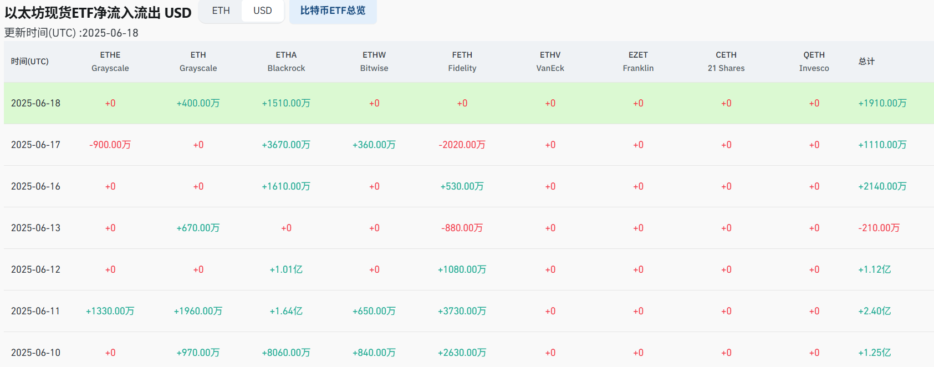Select the +2.40亿 total for 2025-06-11
934x367 pixels.
click(874, 311)
